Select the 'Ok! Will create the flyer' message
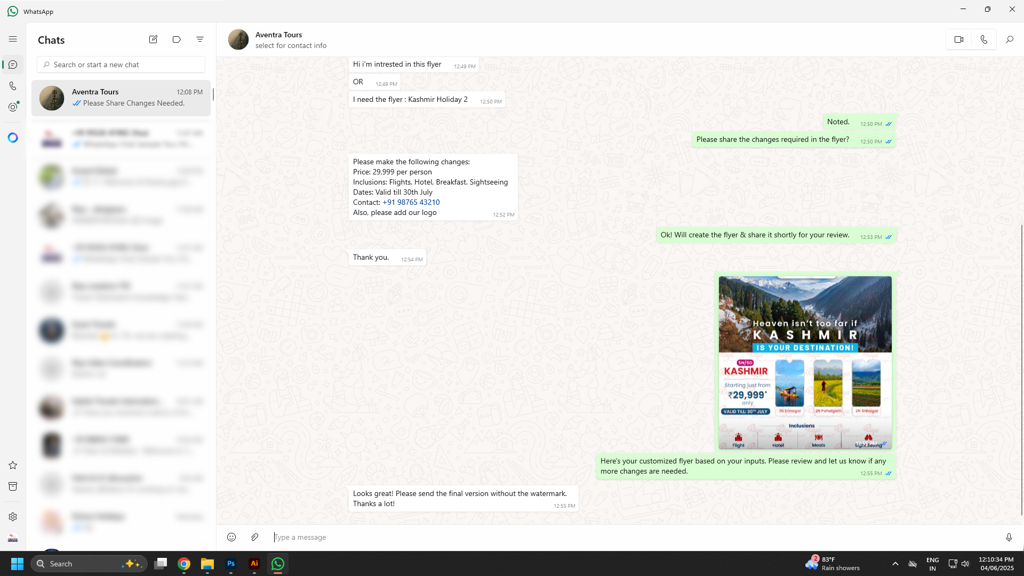Viewport: 1024px width, 576px height. pyautogui.click(x=775, y=235)
